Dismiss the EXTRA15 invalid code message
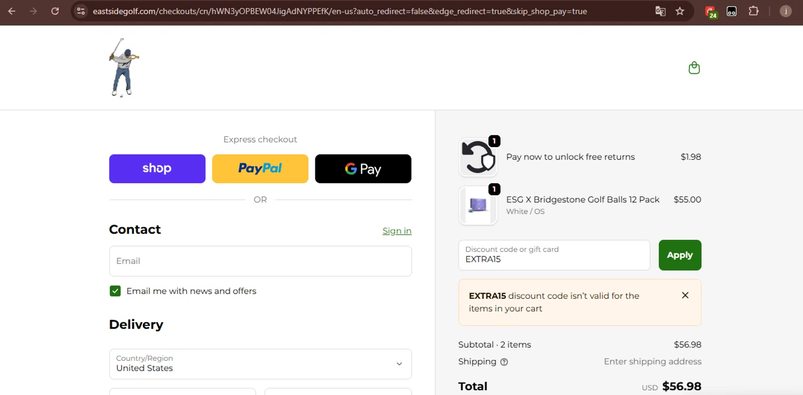Screen dimensions: 803x395 685,295
